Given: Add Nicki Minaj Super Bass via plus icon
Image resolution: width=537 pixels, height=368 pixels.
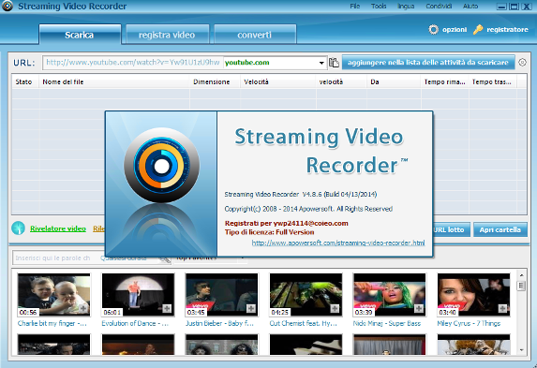Looking at the screenshot, I should [x=419, y=309].
